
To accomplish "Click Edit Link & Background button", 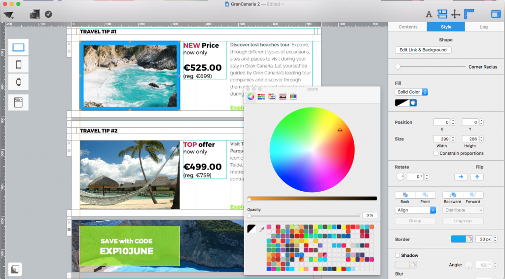I will 423,50.
